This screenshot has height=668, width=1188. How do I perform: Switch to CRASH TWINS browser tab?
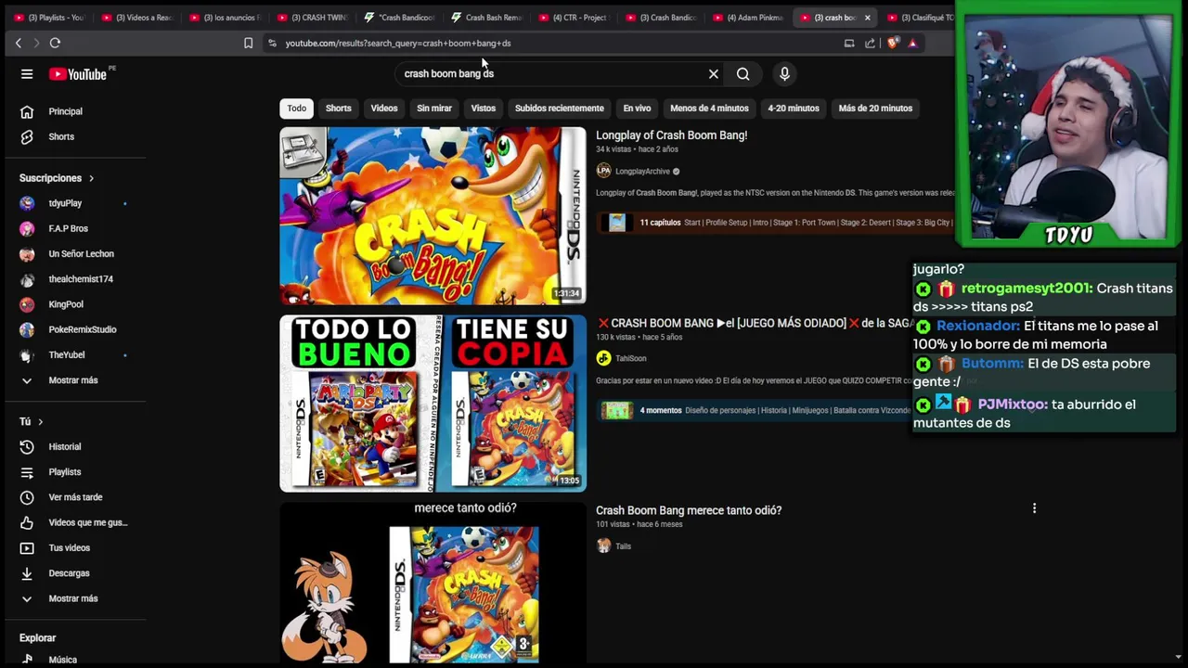[314, 18]
